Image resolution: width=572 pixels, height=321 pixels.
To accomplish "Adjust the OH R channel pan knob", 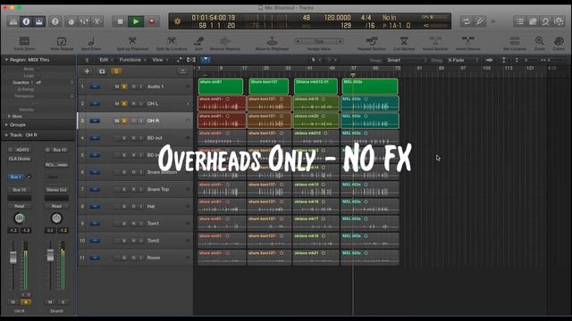I will [x=20, y=218].
